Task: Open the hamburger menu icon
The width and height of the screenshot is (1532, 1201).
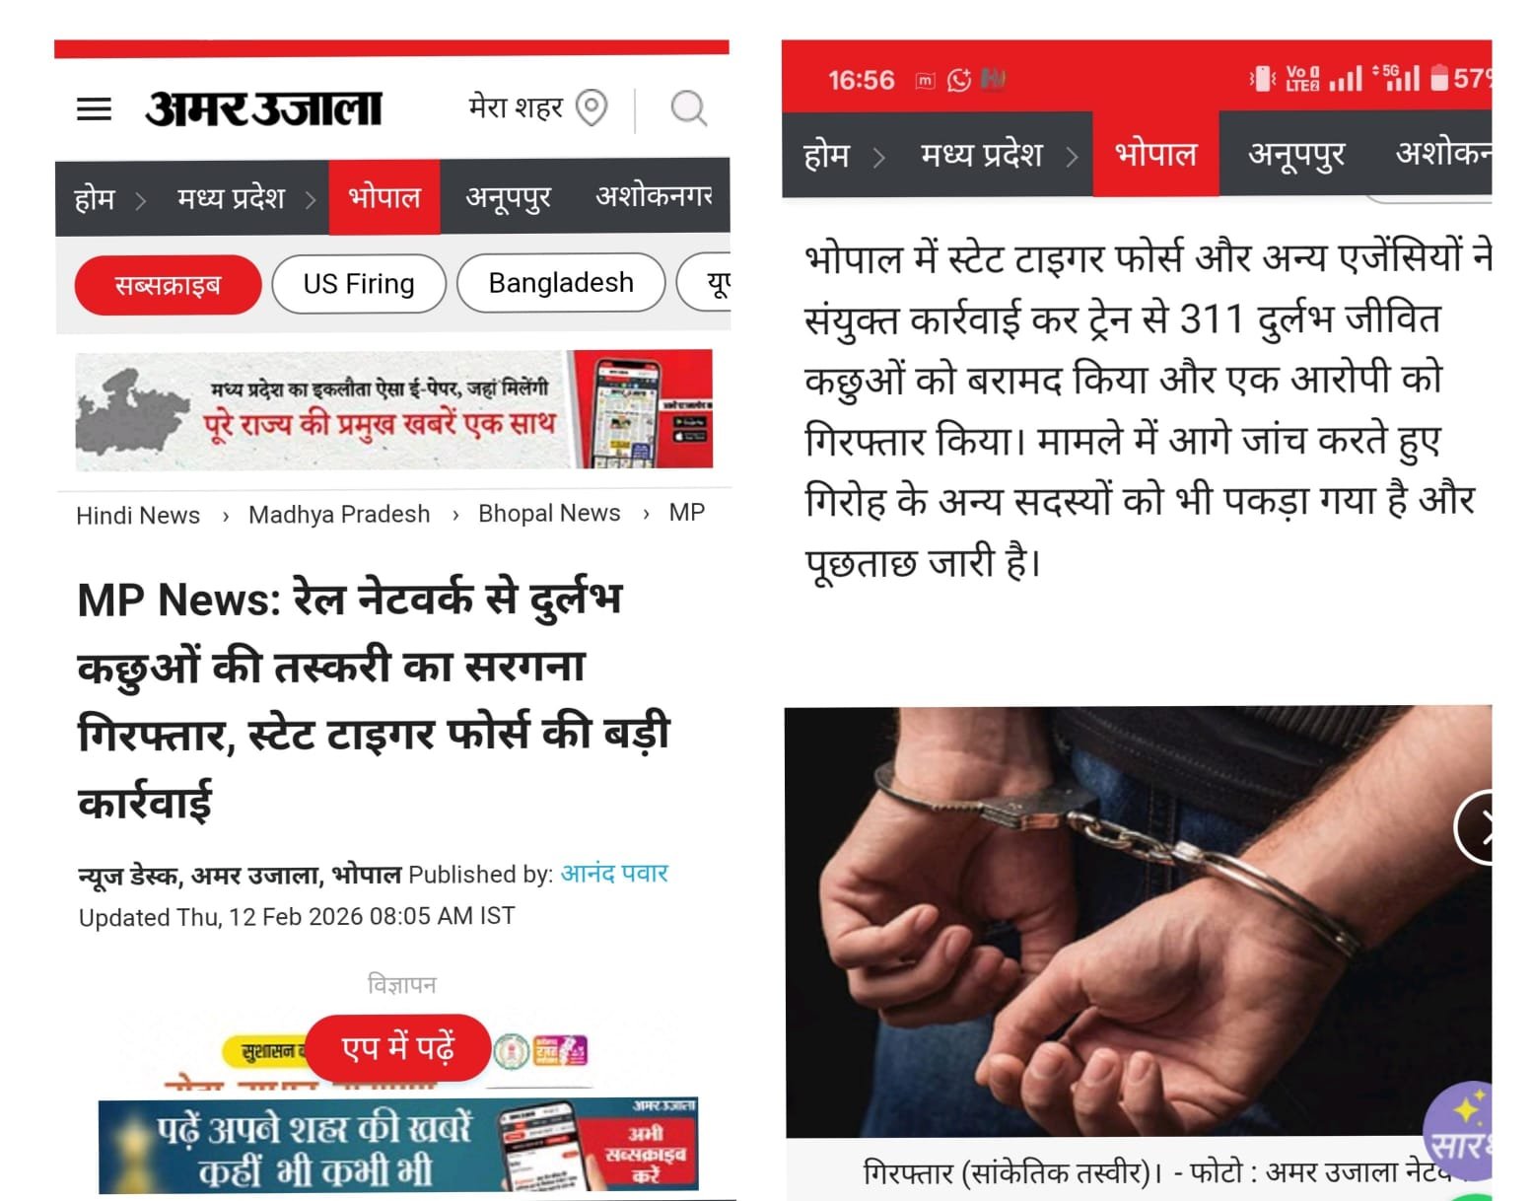Action: click(94, 109)
